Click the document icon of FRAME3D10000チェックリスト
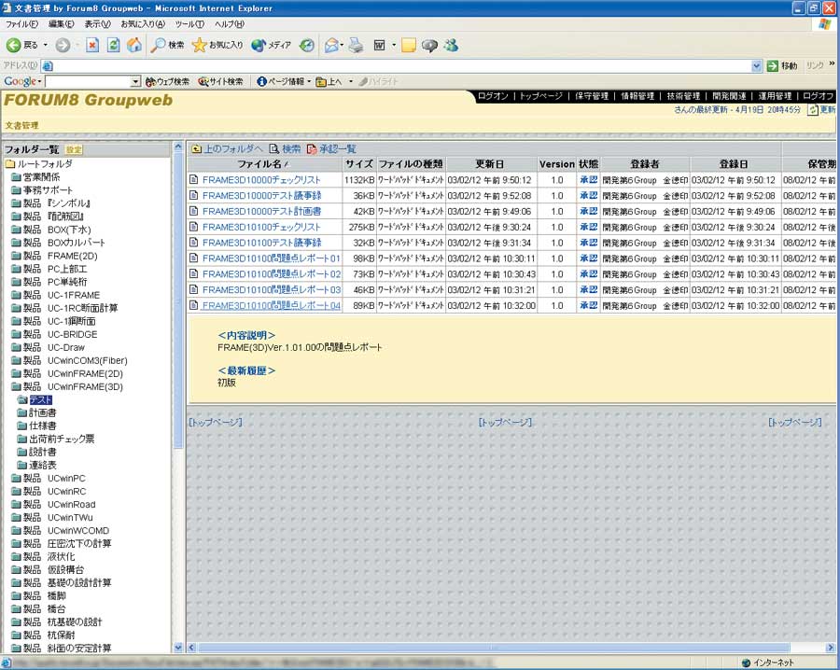The width and height of the screenshot is (840, 670). tap(194, 180)
